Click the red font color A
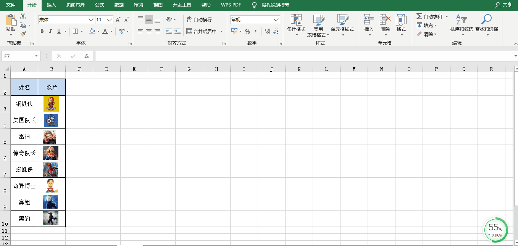 105,31
